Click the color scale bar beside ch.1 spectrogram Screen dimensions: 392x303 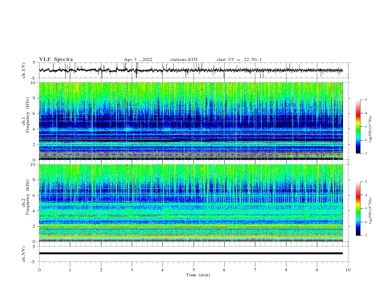click(x=358, y=127)
